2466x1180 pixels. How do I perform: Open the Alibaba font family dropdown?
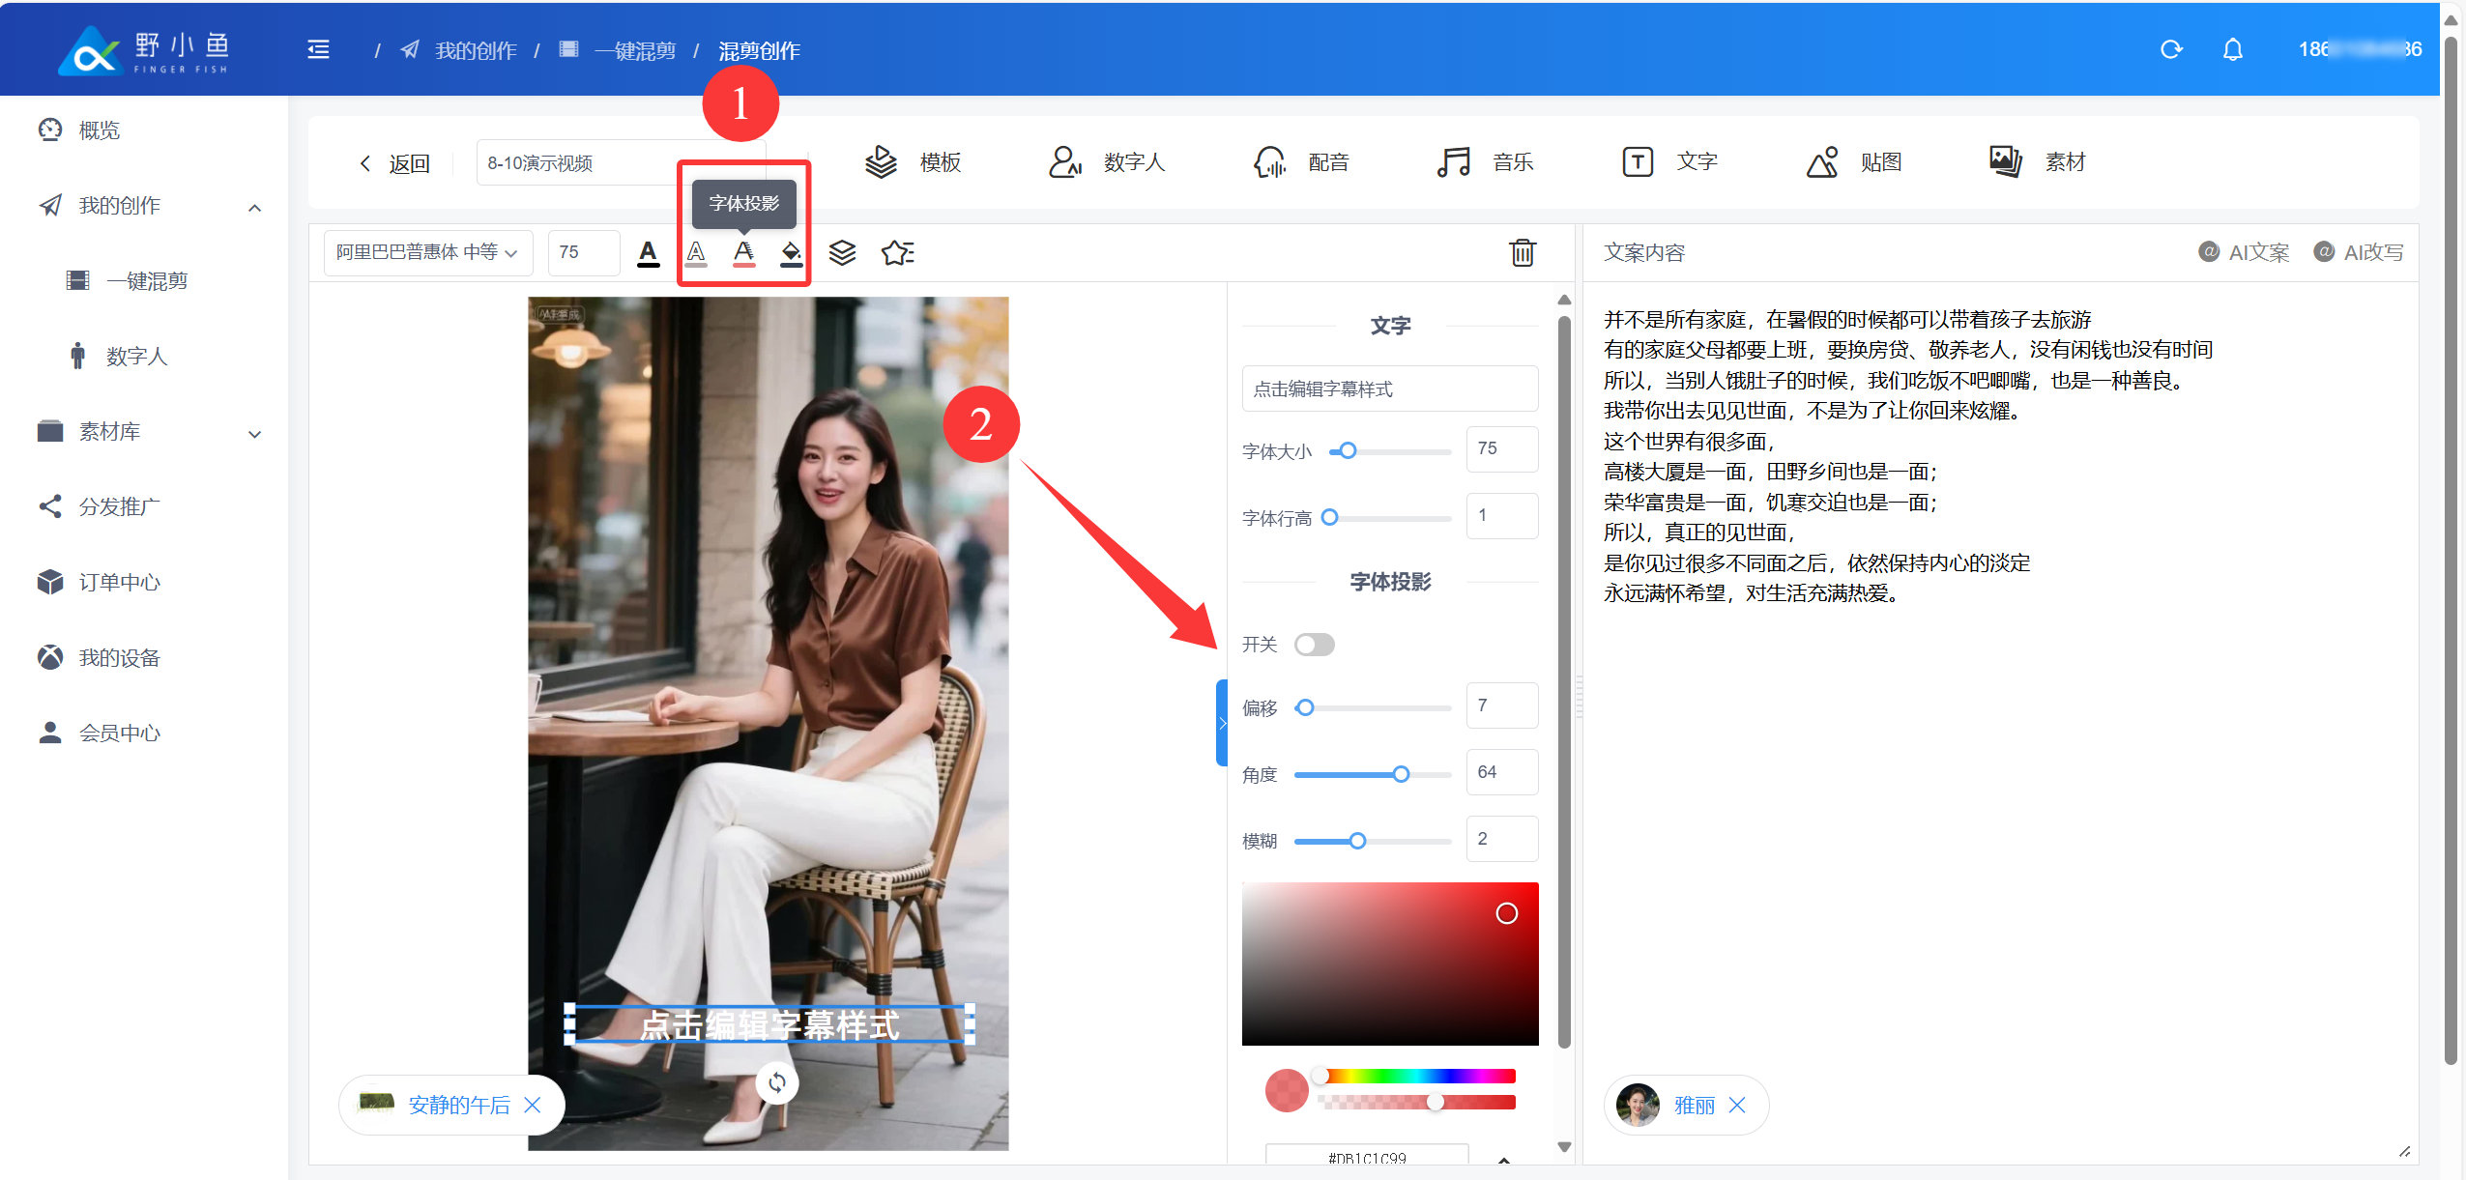point(427,253)
